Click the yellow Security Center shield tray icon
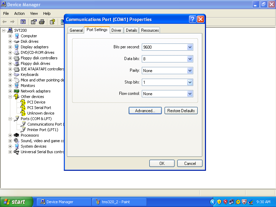The width and height of the screenshot is (276, 207). [x=219, y=202]
